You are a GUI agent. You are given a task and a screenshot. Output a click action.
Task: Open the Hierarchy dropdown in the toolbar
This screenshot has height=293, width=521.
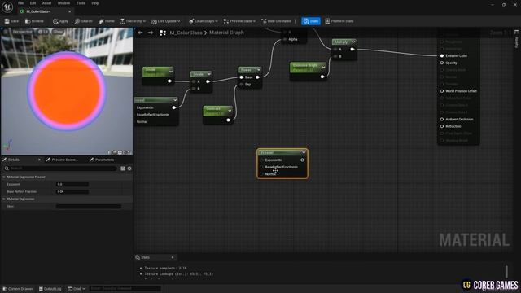pyautogui.click(x=133, y=21)
